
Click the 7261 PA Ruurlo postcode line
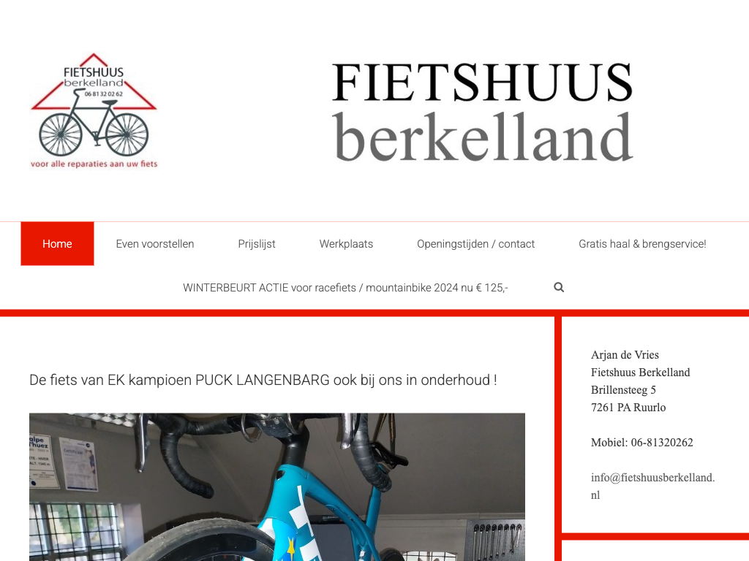[x=628, y=408]
